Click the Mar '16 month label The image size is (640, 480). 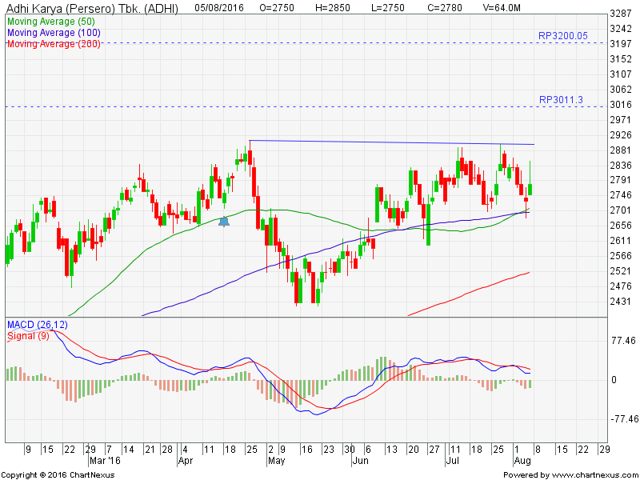pos(105,461)
